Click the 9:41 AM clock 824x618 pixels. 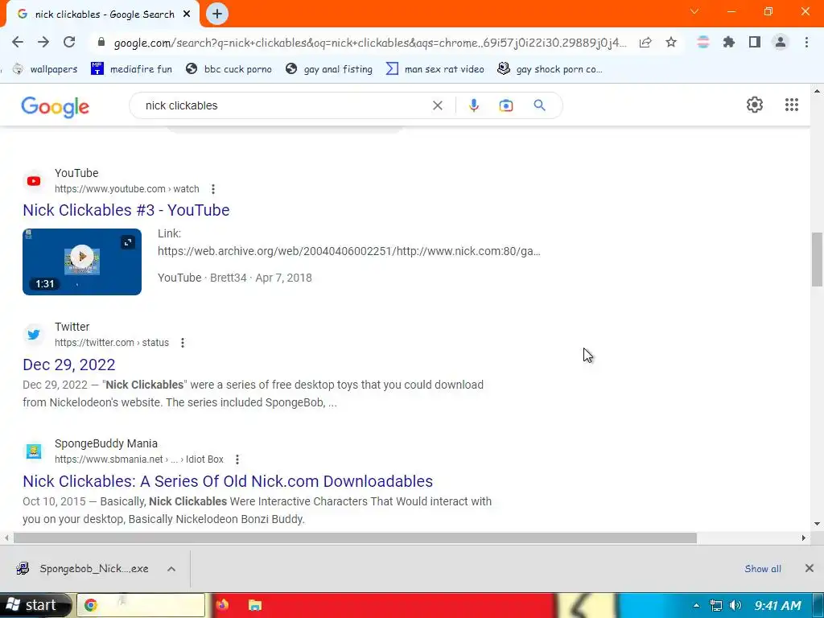coord(778,605)
